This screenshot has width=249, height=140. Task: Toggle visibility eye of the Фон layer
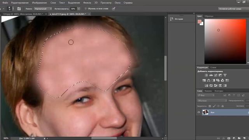pyautogui.click(x=199, y=112)
